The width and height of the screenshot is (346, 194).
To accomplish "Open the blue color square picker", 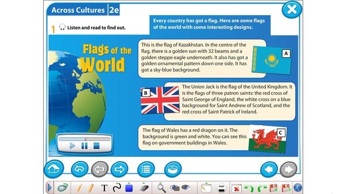I will (129, 188).
